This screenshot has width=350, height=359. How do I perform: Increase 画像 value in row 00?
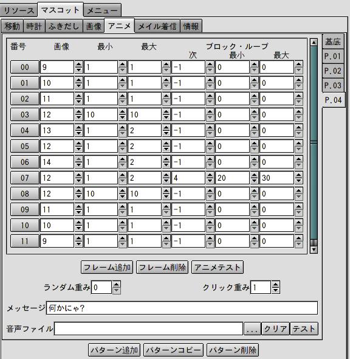coord(78,64)
